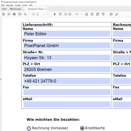Click the street field Hoyaer Str. 13

[x=67, y=58]
